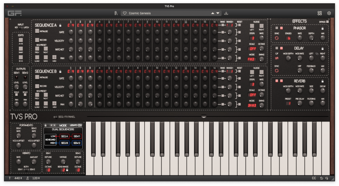Screen dimensions: 339x186
Task: Click Sequence A Nudge Left button
Action: [x=252, y=26]
